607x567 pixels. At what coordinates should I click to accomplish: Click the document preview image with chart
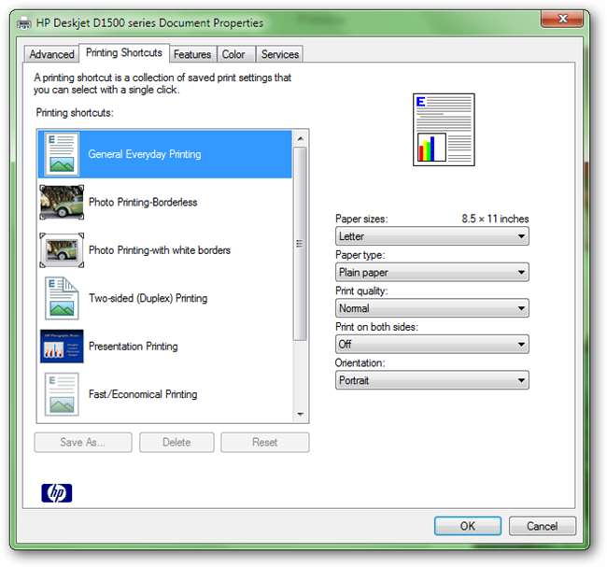(x=444, y=130)
